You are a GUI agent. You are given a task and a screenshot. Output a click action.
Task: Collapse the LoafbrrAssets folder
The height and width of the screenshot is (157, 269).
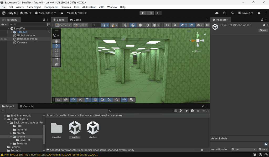(5, 119)
